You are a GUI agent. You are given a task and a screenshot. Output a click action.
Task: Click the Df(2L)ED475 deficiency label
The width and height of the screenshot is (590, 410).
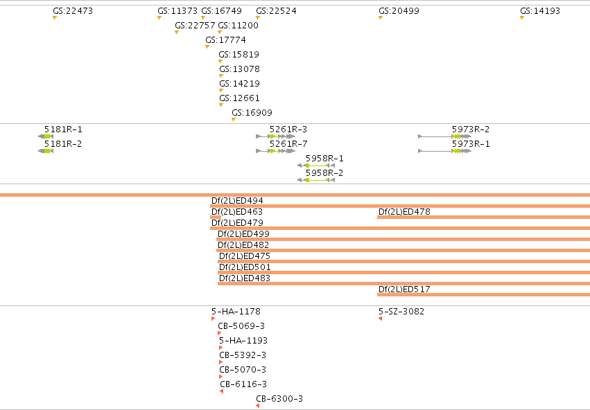click(x=245, y=256)
